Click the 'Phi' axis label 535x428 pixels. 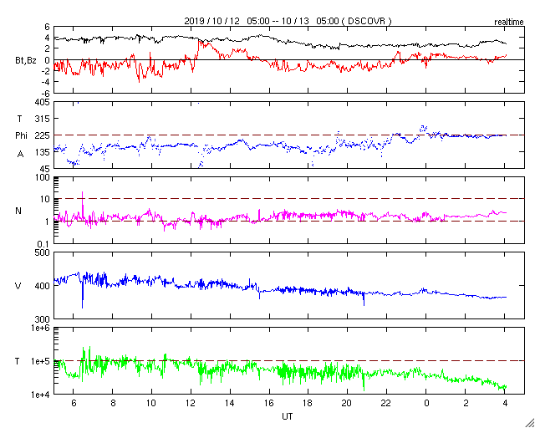[x=21, y=136]
